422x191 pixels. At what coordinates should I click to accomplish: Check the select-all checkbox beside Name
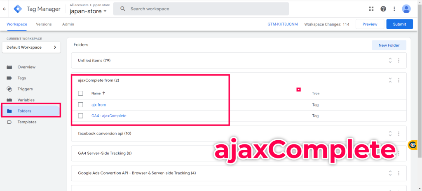[80, 93]
